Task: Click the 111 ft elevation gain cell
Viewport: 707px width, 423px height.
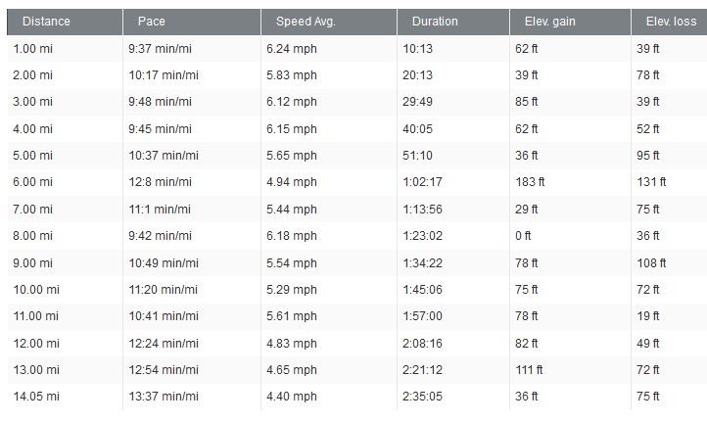Action: tap(529, 369)
